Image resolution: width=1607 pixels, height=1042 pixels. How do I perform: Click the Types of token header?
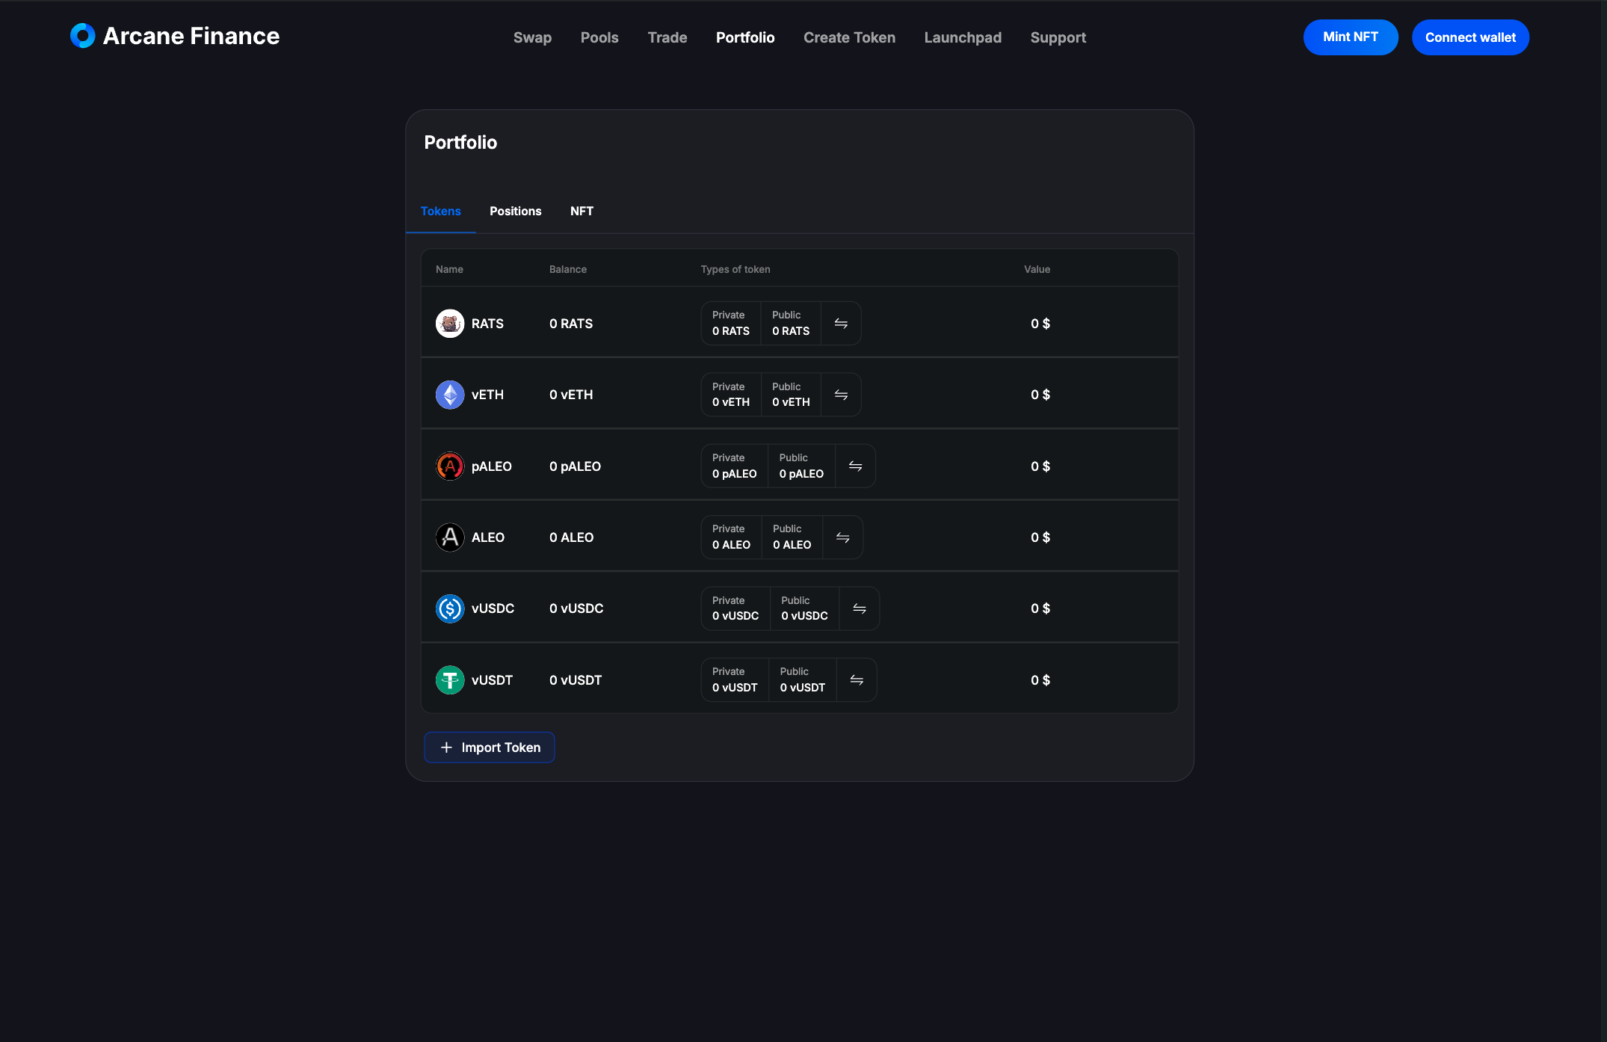735,269
